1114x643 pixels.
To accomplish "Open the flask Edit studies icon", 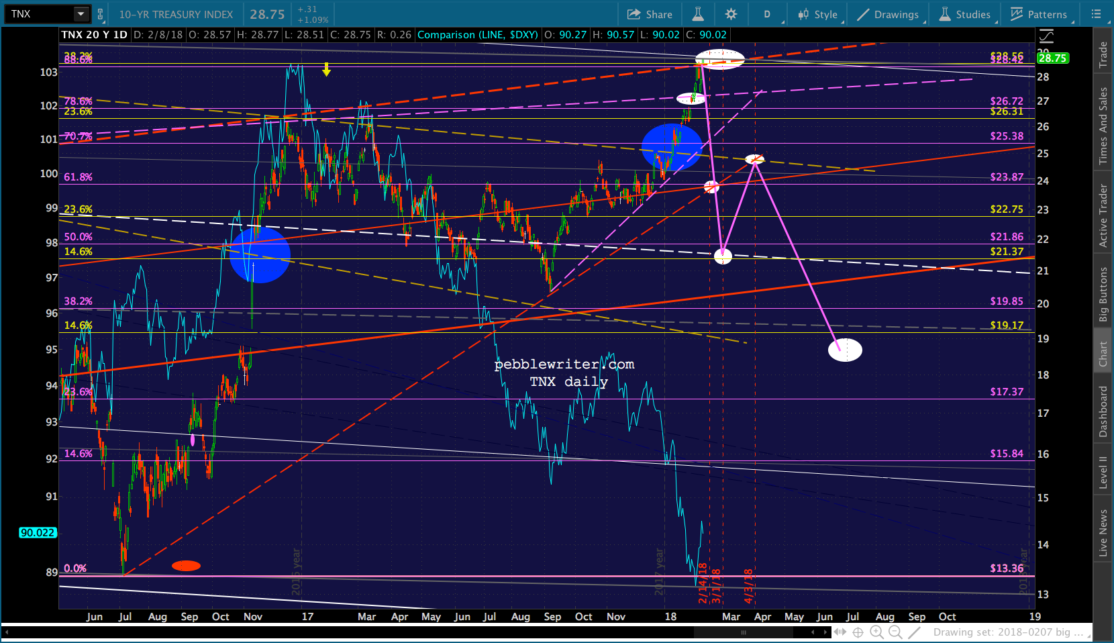I will [698, 14].
